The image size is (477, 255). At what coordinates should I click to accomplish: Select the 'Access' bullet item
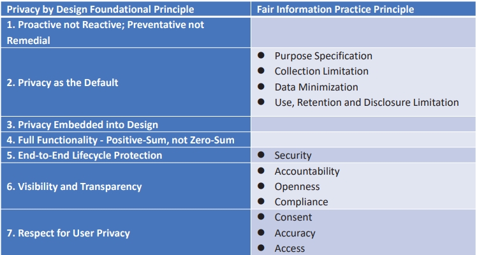click(x=290, y=249)
